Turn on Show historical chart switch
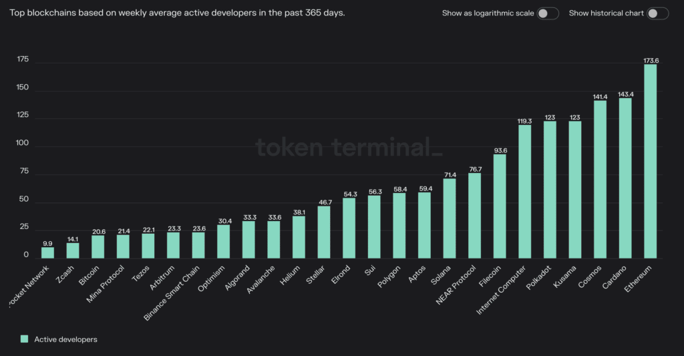Screen dimensions: 684x356 pos(657,13)
